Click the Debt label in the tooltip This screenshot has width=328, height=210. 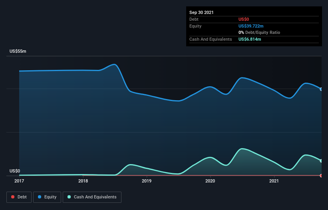[x=194, y=19]
